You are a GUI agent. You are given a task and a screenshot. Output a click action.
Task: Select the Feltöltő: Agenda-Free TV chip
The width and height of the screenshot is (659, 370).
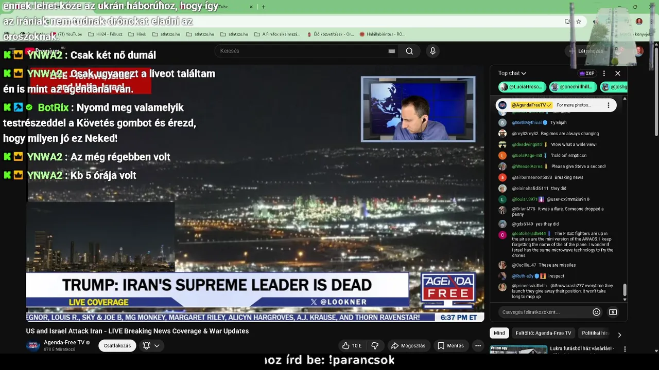(x=543, y=333)
